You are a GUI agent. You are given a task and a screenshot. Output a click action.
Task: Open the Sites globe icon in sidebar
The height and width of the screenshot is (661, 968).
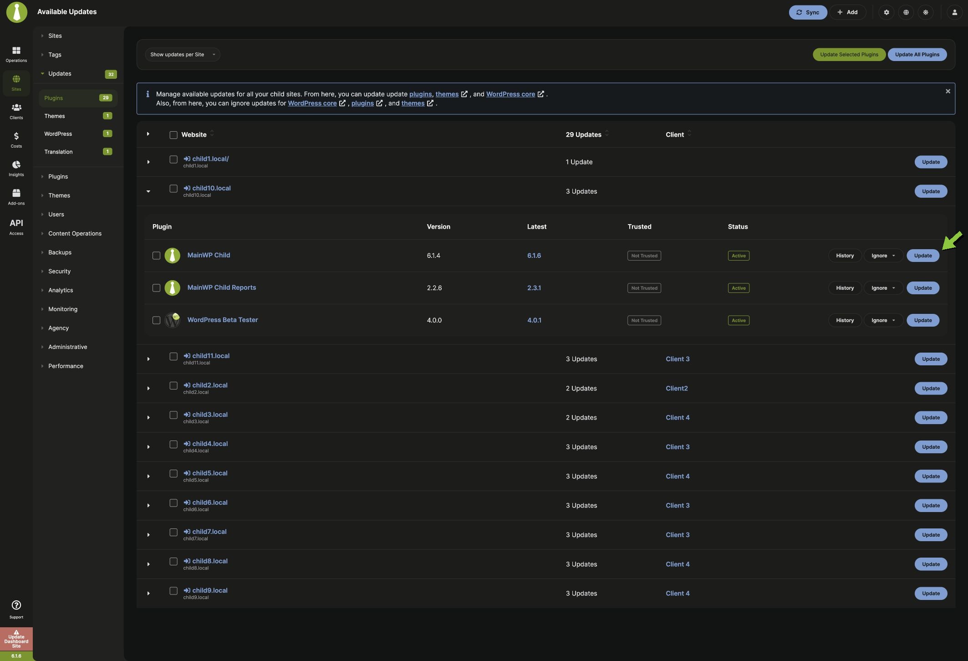click(x=16, y=79)
